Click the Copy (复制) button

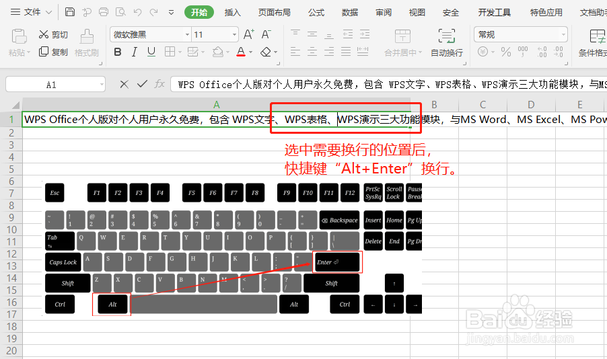click(53, 52)
